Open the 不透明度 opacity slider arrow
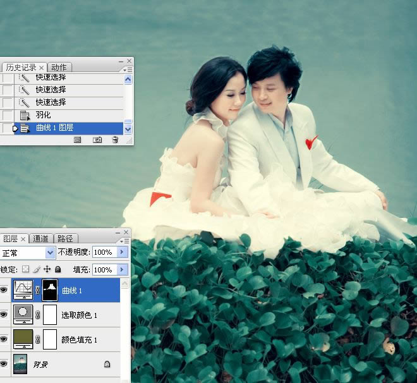Image resolution: width=417 pixels, height=383 pixels. pos(123,252)
